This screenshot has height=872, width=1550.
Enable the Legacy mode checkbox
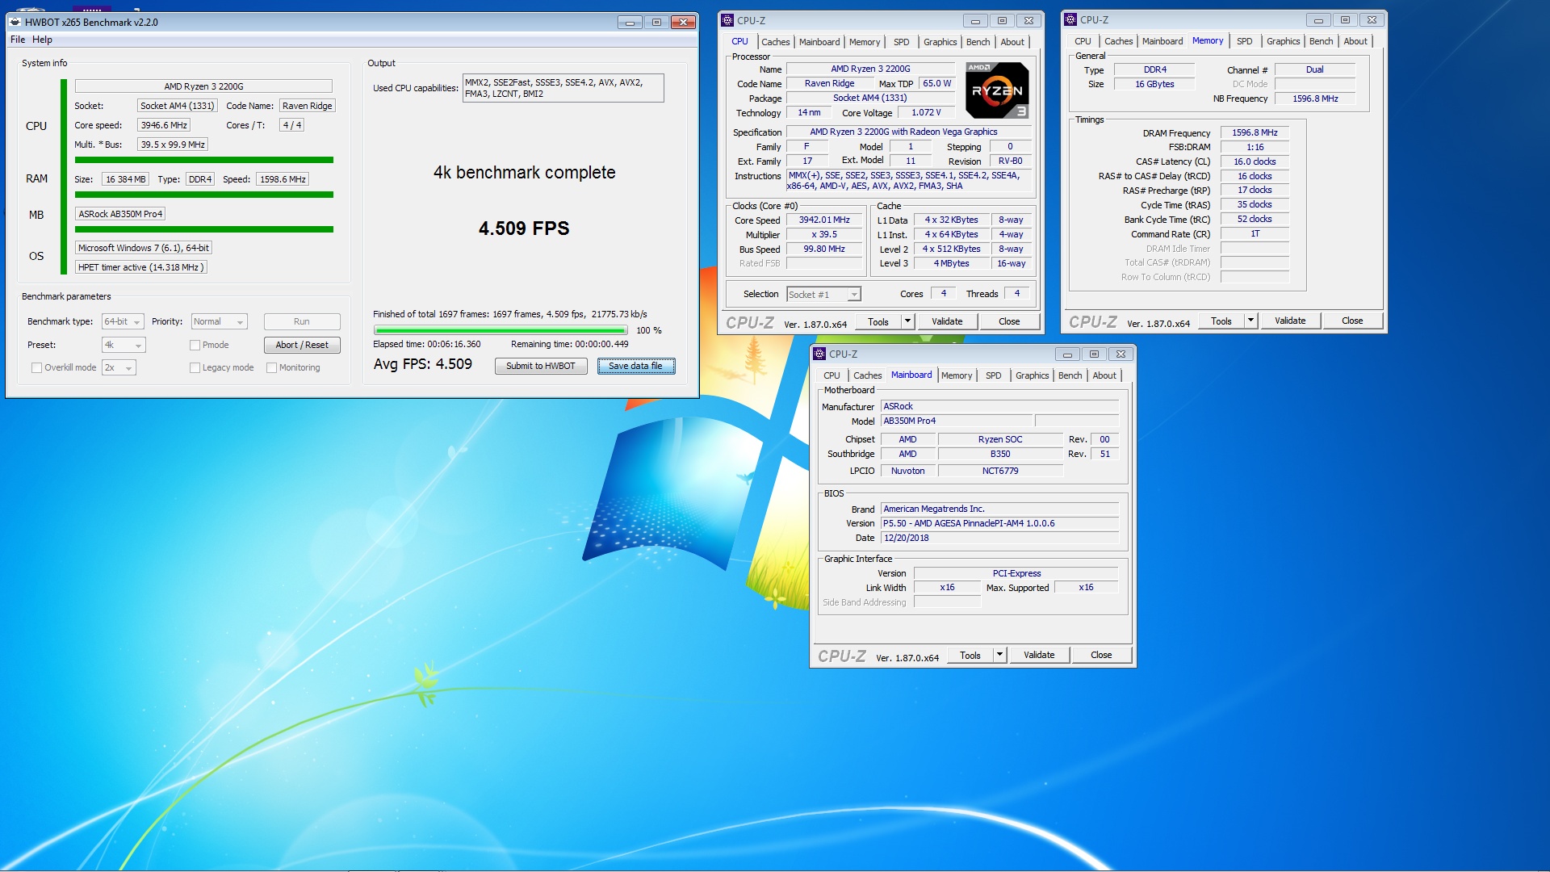click(195, 367)
